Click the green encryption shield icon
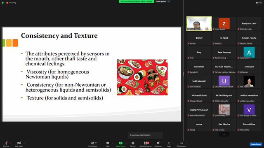This screenshot has width=264, height=148. coord(3,3)
